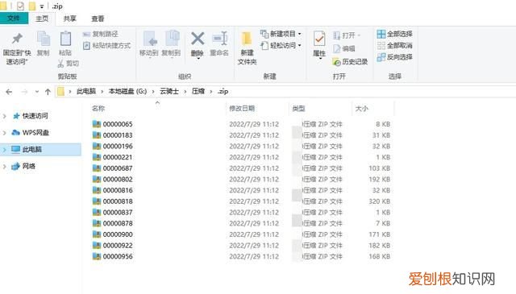Screen dimensions: 516x294
Task: Open the File tab
Action: pos(14,19)
